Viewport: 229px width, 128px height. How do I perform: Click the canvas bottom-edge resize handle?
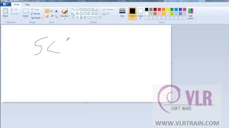[x=86, y=103]
